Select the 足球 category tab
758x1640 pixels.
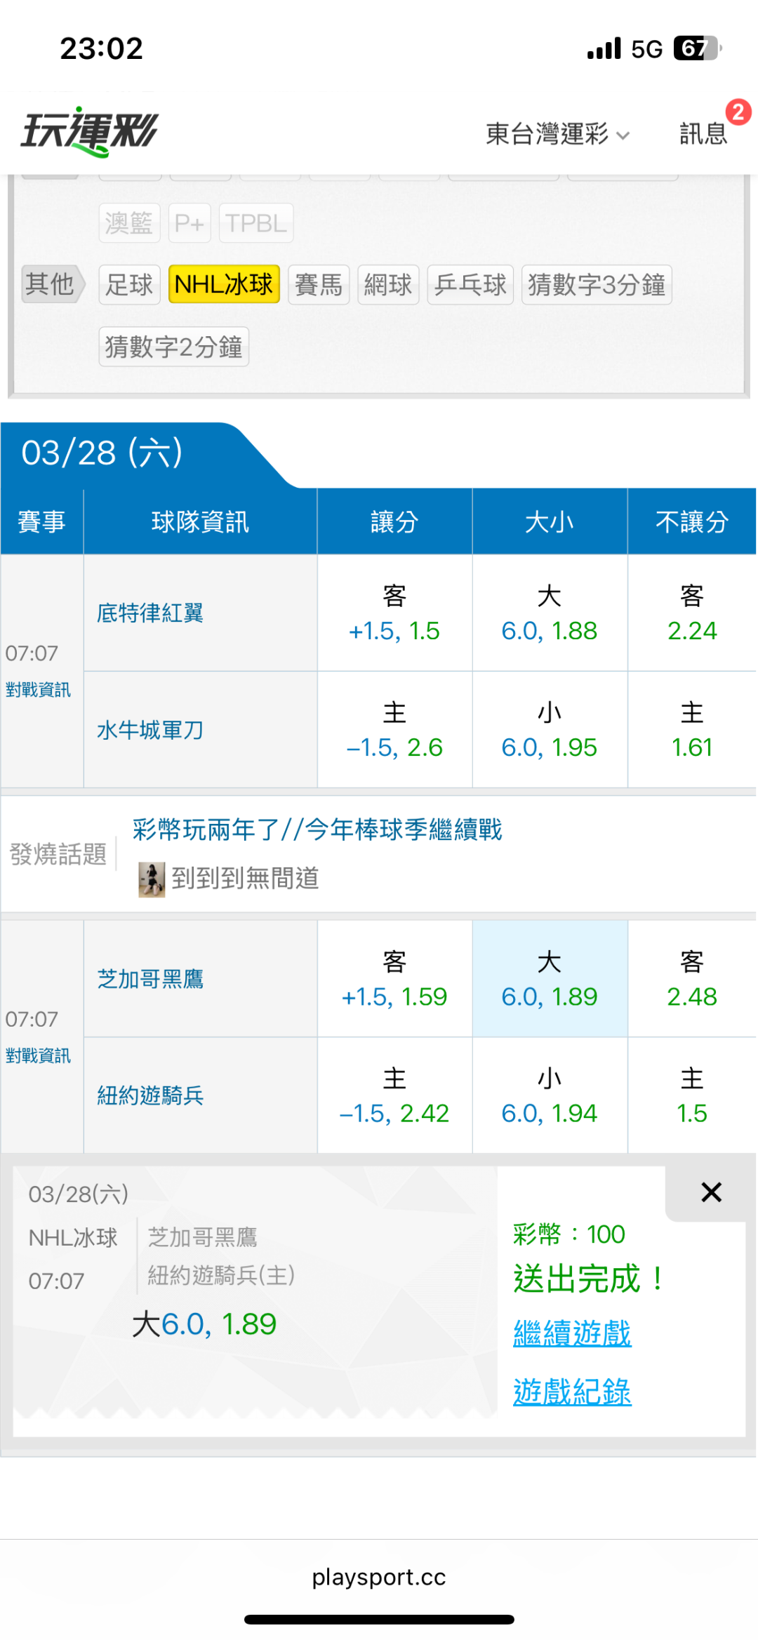129,284
